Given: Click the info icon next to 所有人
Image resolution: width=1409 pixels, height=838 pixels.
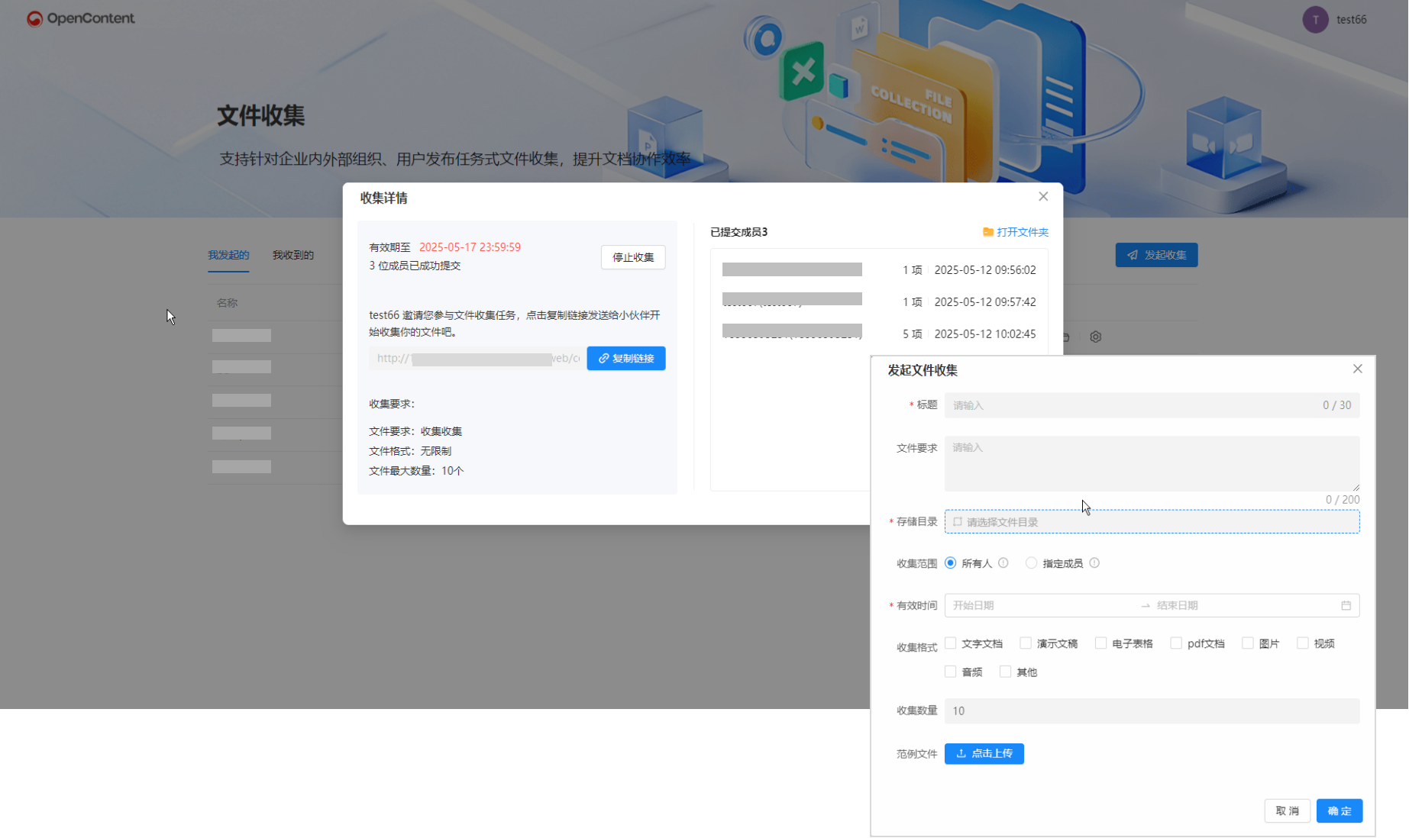Looking at the screenshot, I should click(1003, 563).
